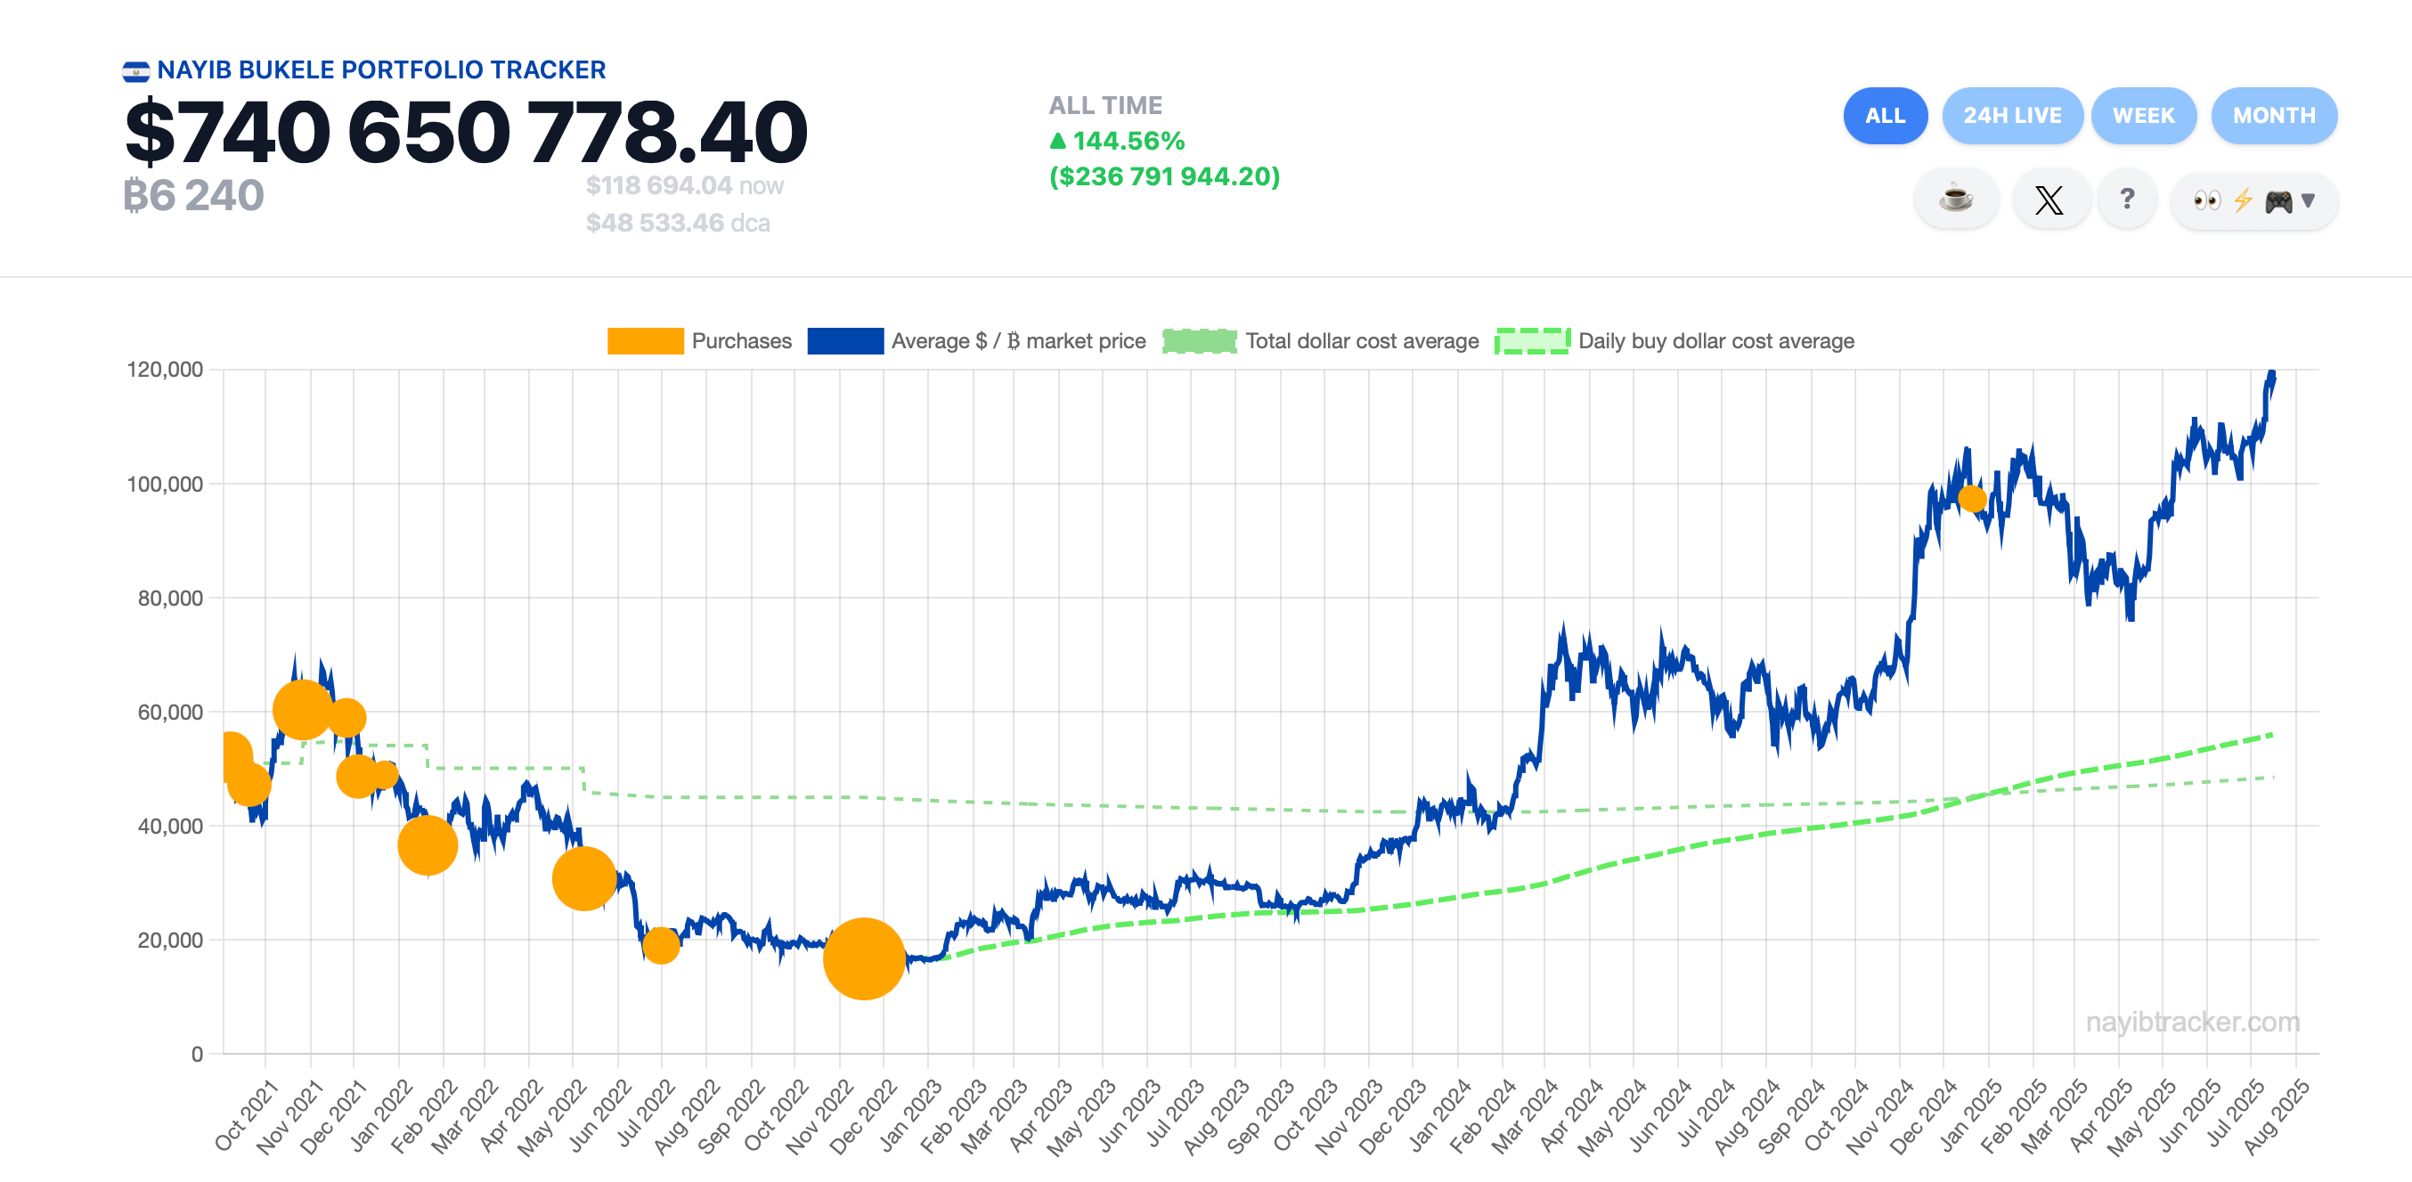Click the purchase bubble near May 2022
Screen dimensions: 2412x1182
pyautogui.click(x=583, y=878)
